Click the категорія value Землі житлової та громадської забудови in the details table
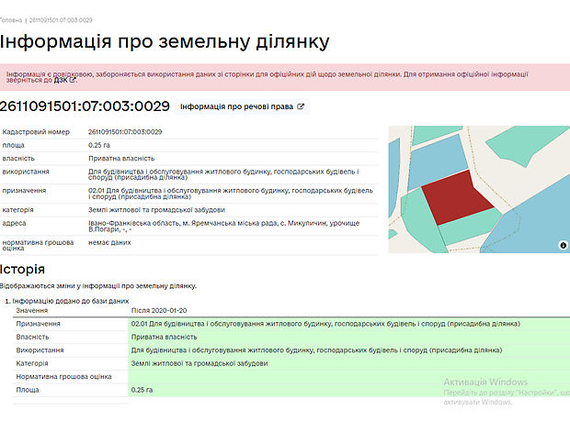570x422 pixels. point(156,210)
